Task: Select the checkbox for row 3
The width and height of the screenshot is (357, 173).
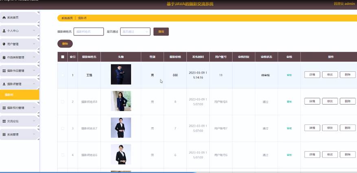Action: tap(63, 128)
